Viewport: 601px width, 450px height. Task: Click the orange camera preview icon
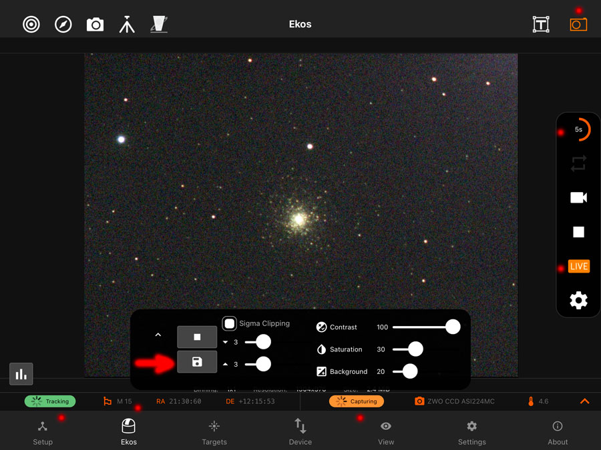578,25
